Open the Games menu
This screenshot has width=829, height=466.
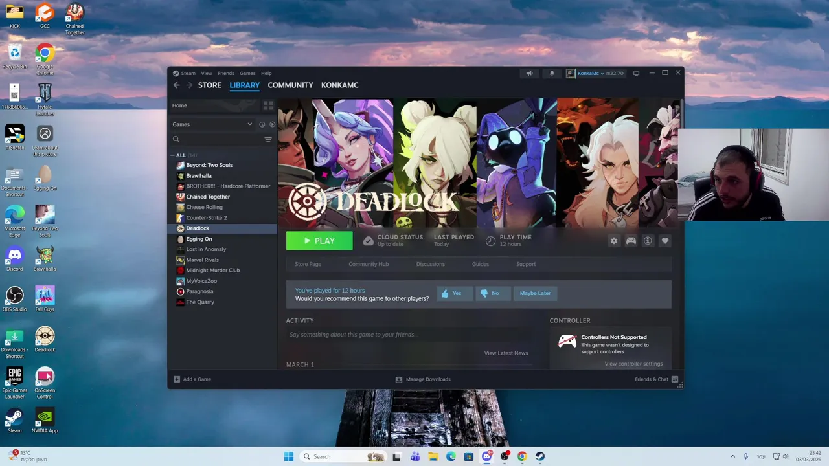[247, 73]
